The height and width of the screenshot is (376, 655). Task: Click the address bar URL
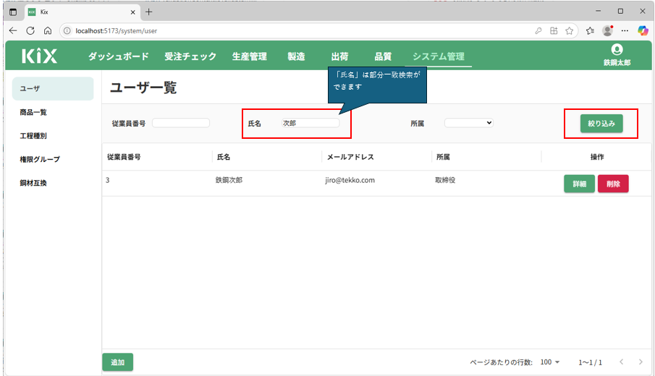tap(116, 31)
